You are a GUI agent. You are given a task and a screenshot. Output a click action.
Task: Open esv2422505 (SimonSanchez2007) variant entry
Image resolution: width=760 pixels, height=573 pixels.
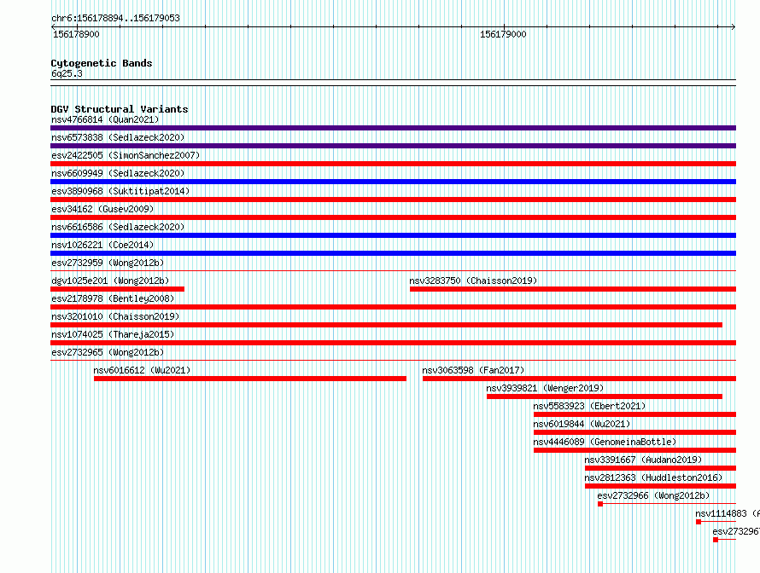[x=126, y=155]
